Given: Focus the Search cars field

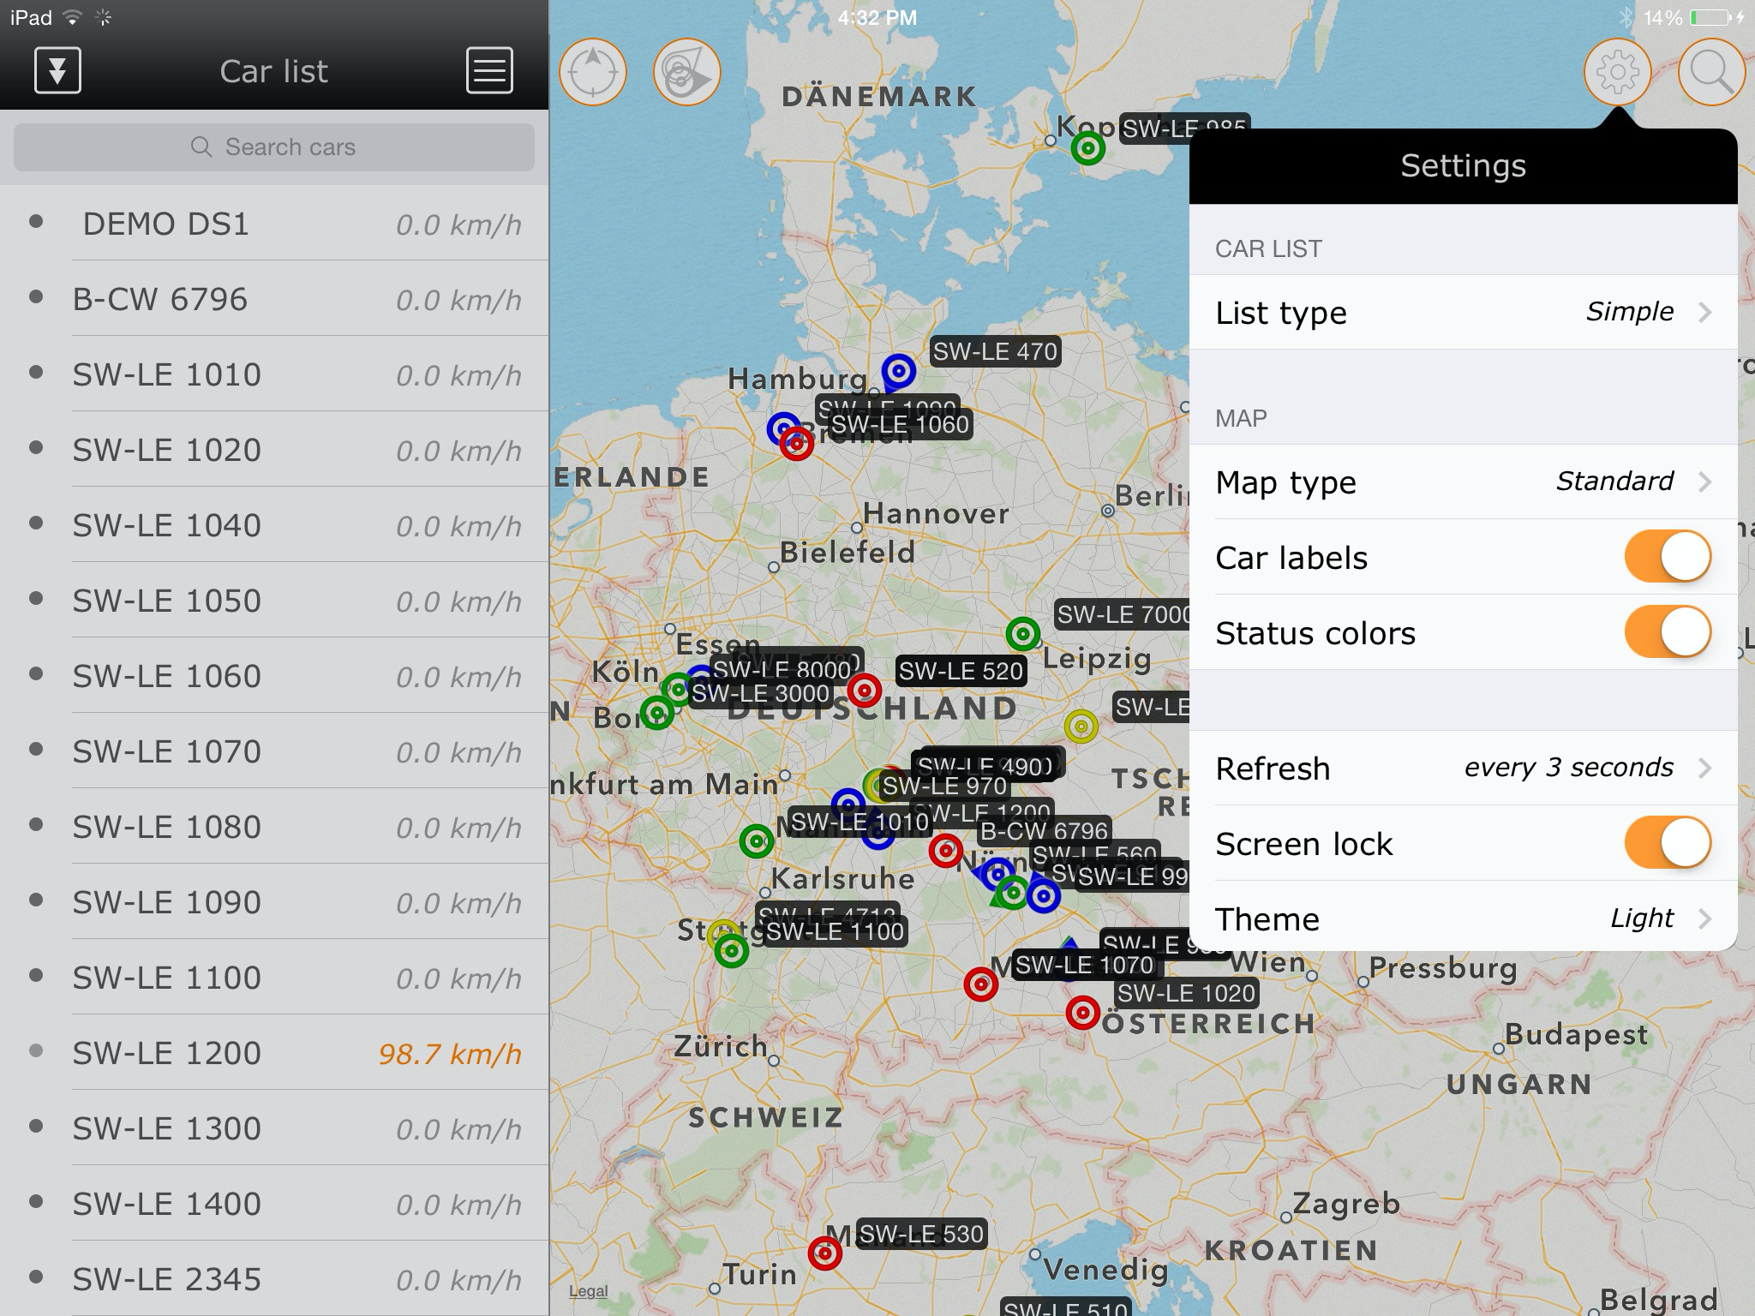Looking at the screenshot, I should coord(274,147).
